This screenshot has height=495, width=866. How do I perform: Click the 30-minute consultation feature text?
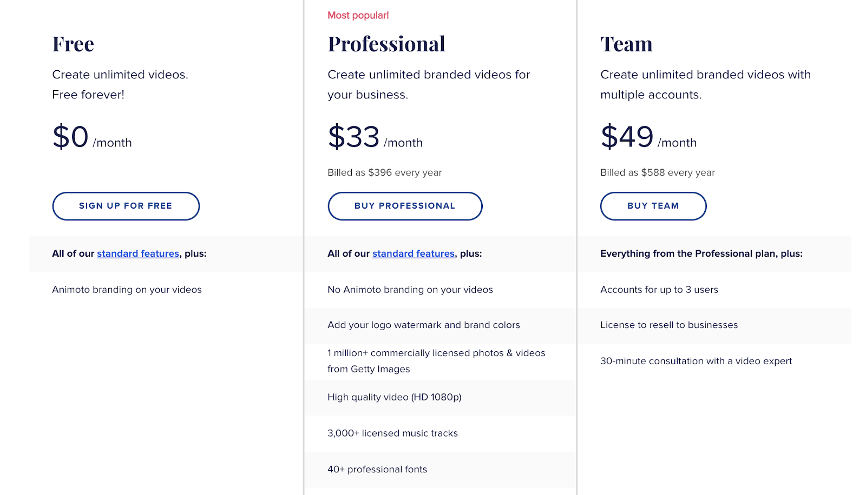696,361
